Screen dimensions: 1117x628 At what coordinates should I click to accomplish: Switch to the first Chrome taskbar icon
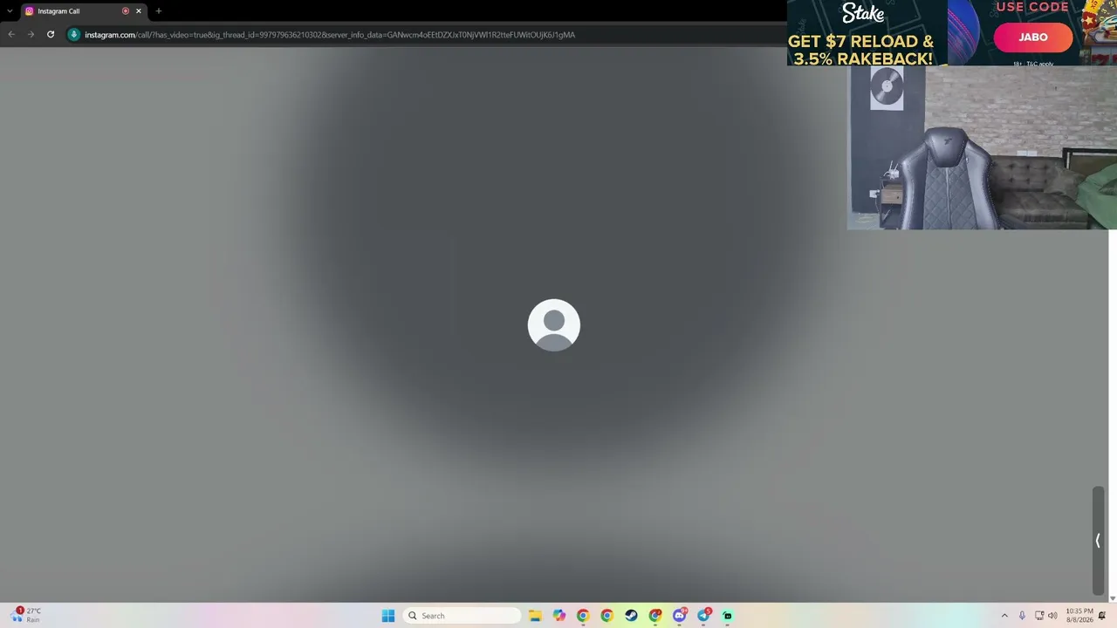pyautogui.click(x=583, y=616)
